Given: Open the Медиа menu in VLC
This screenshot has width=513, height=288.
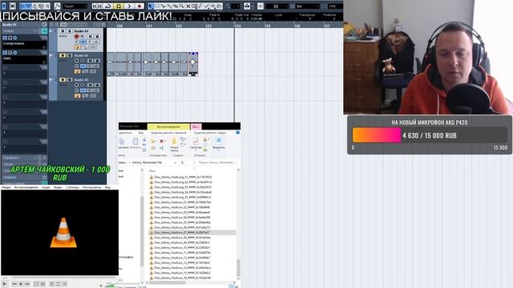Looking at the screenshot, I should [6, 187].
